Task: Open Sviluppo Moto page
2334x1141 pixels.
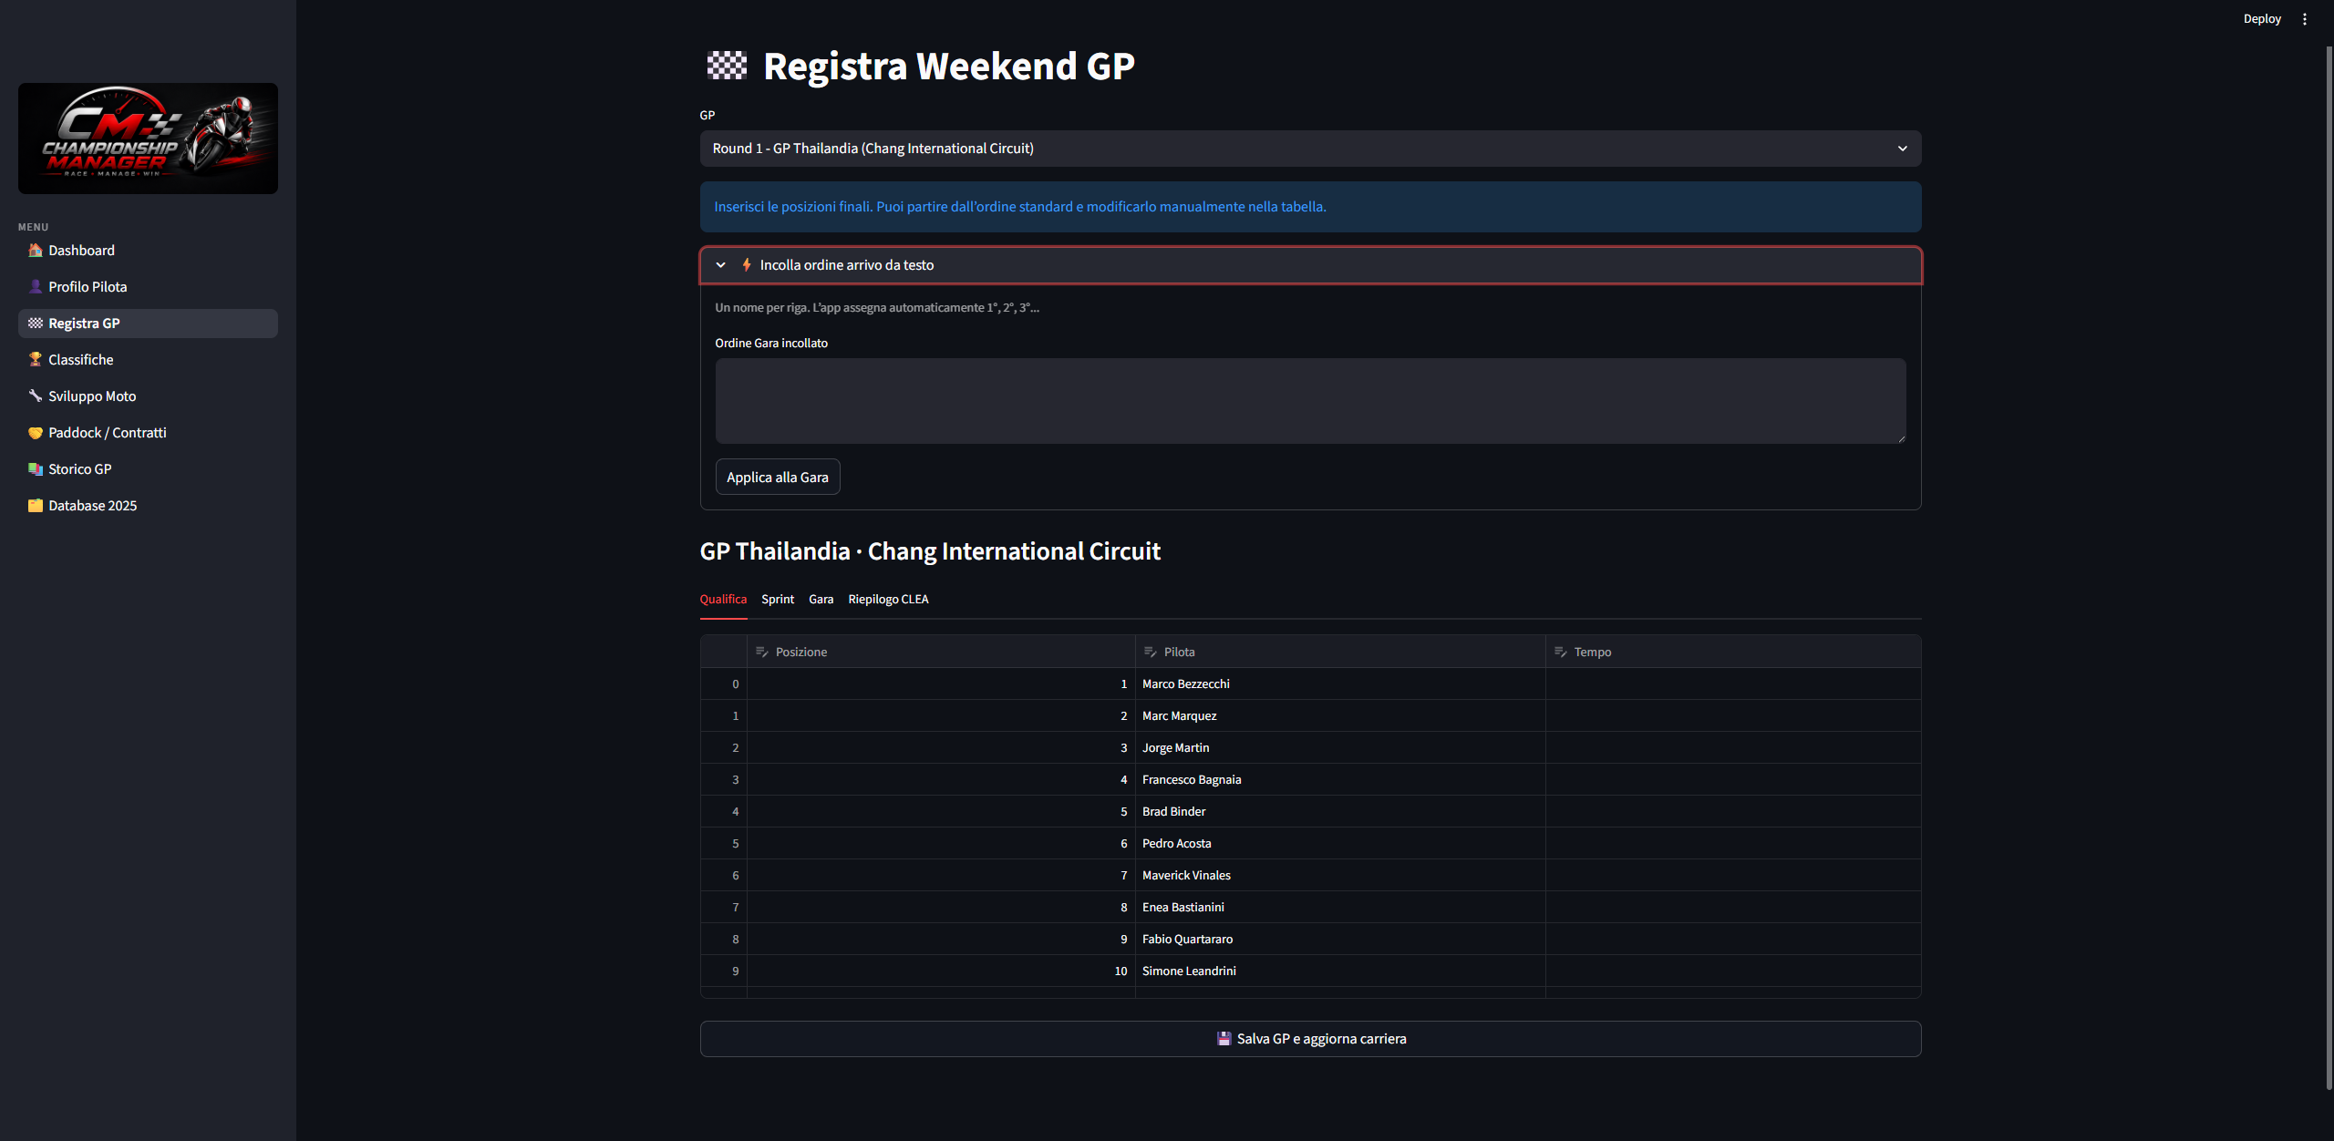Action: [x=148, y=396]
